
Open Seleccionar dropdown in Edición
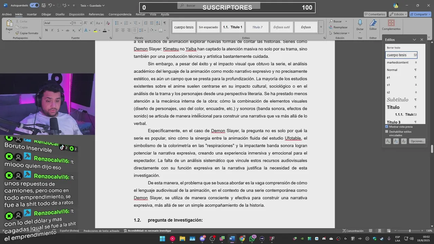(339, 33)
